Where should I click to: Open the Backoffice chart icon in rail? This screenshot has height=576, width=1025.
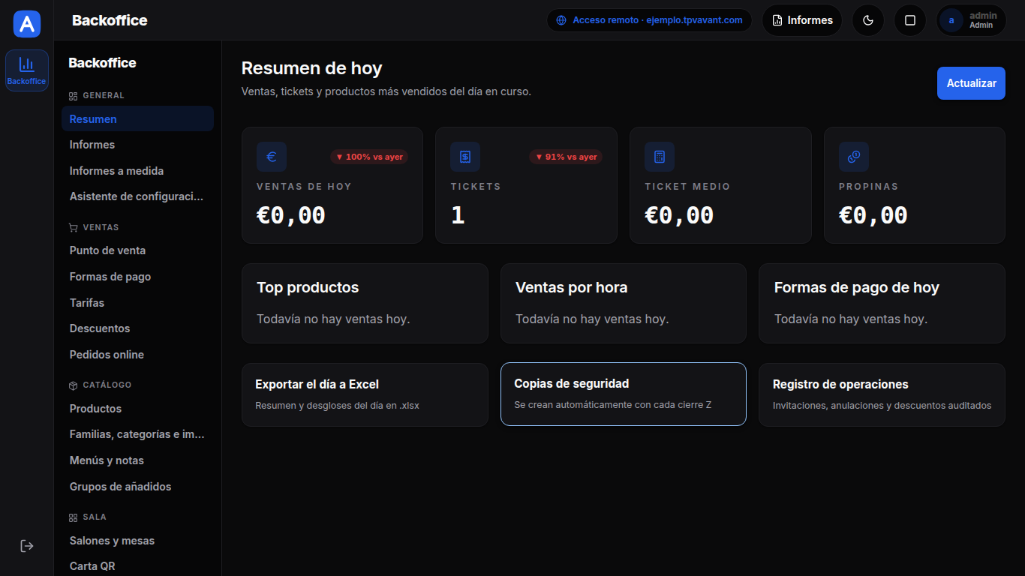pos(27,70)
